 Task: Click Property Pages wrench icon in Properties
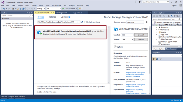pos(161,59)
